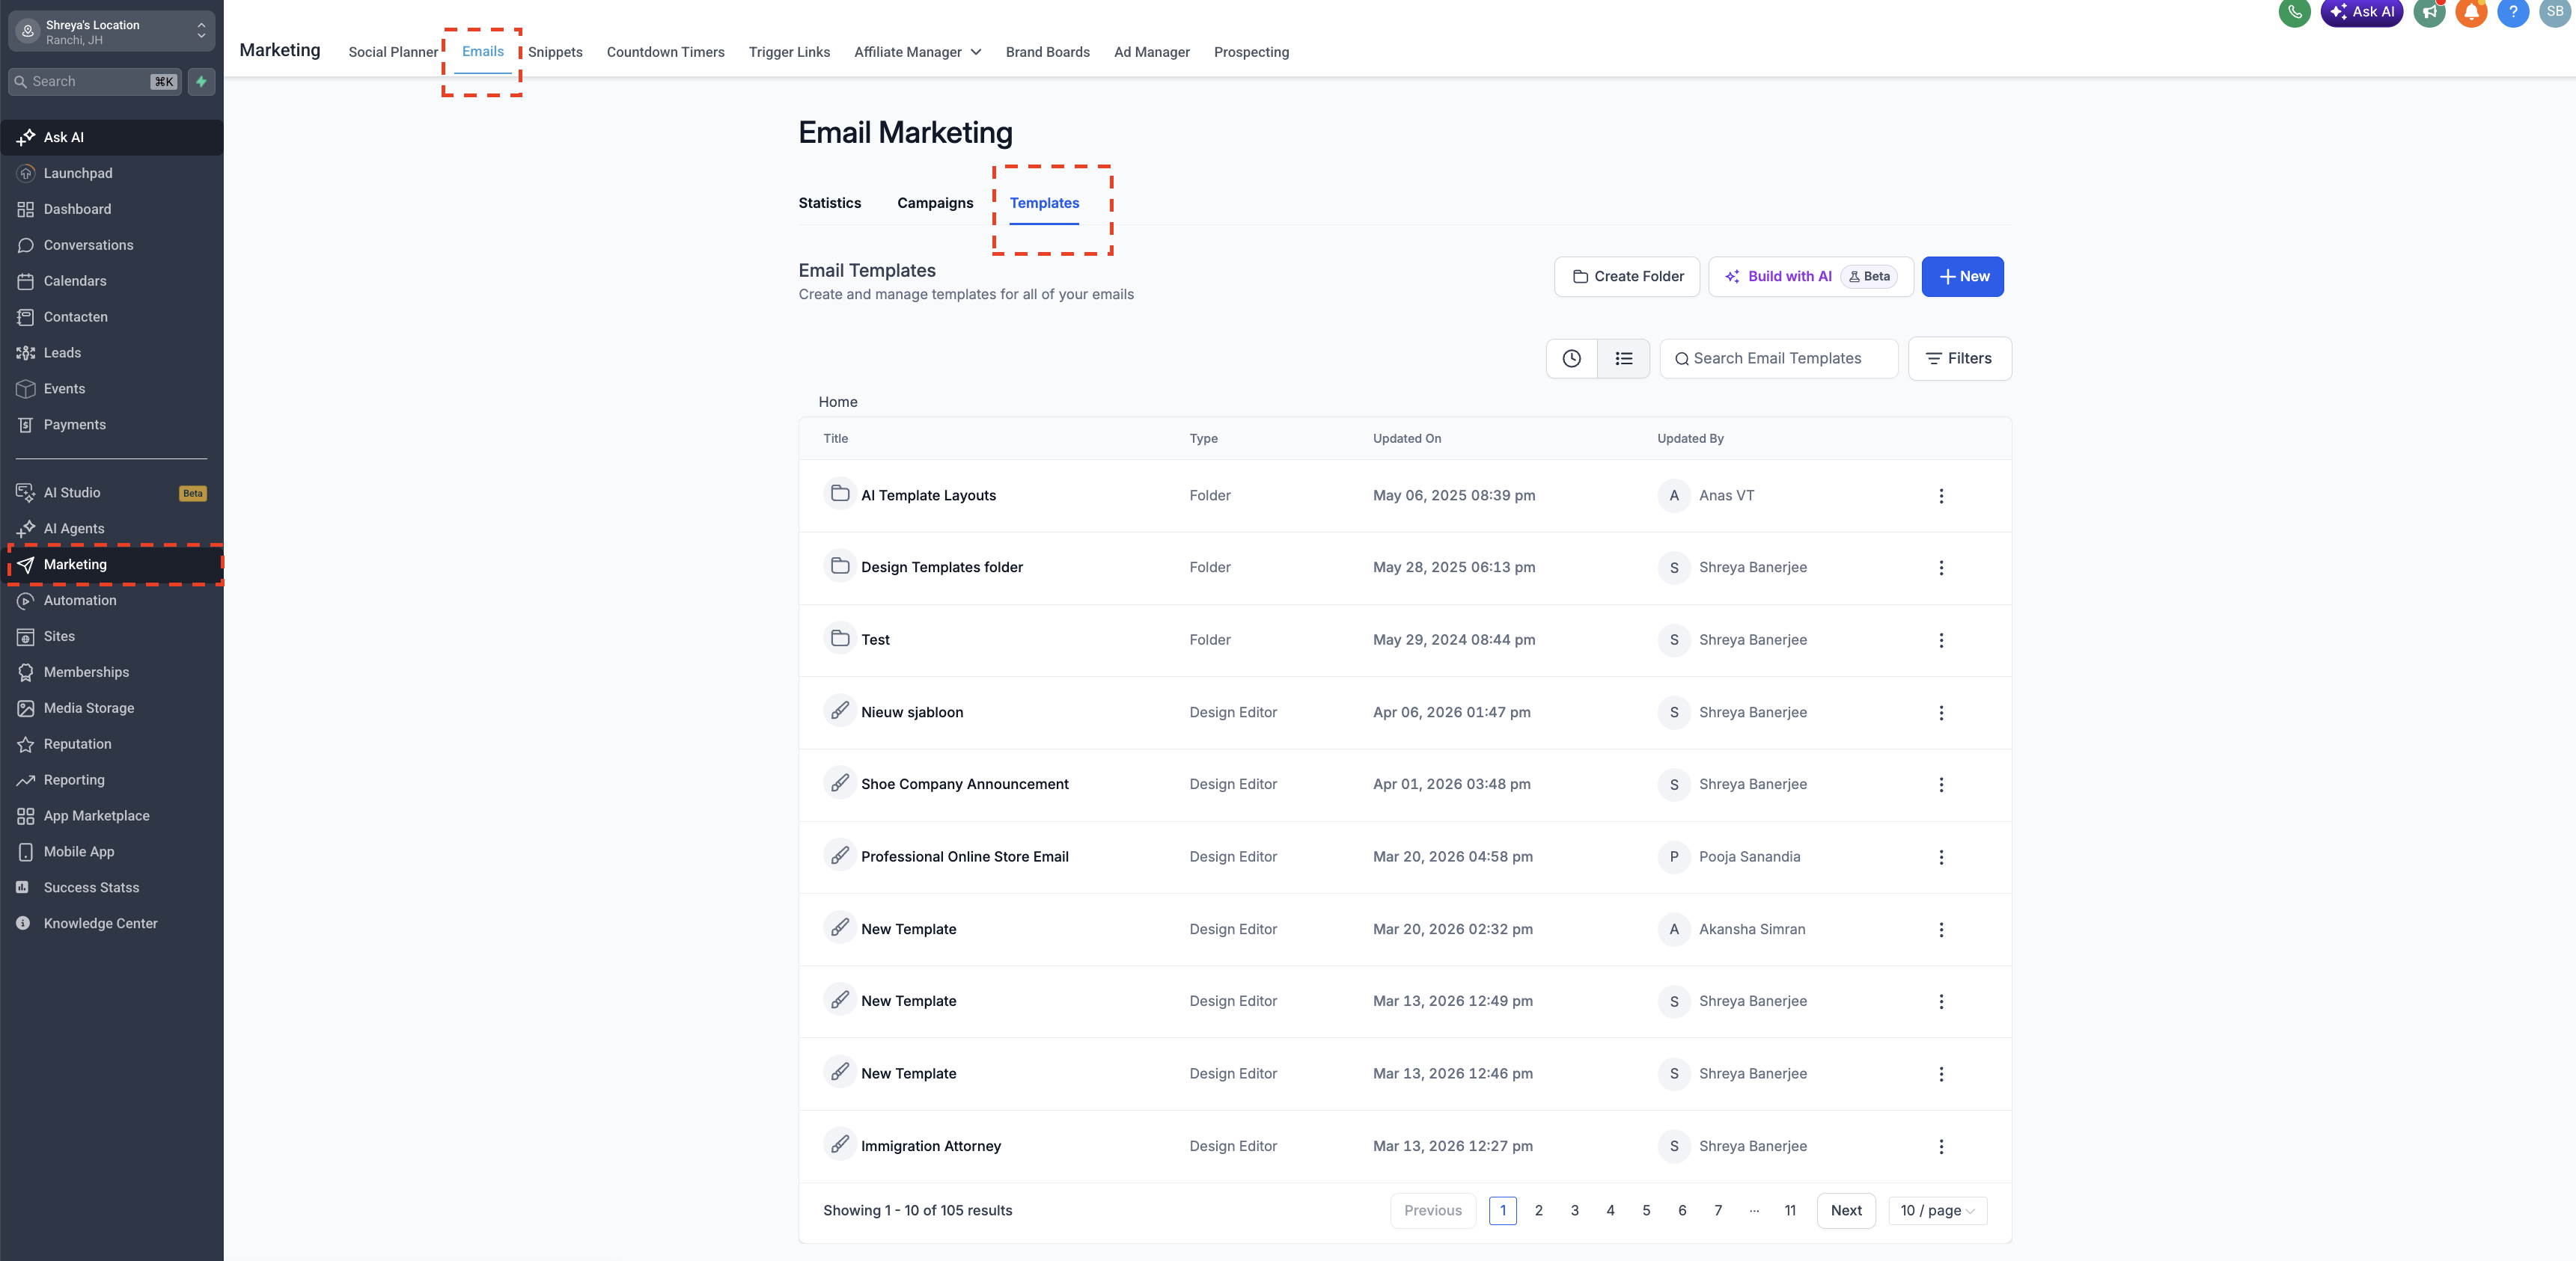Open three-dot menu for Nieuw sjabloon

tap(1941, 713)
